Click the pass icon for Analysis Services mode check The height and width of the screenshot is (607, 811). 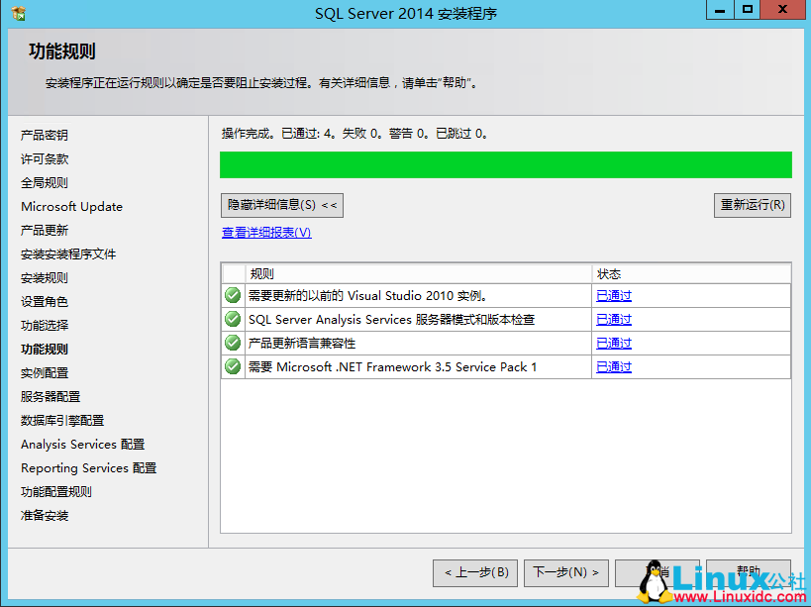tap(232, 319)
